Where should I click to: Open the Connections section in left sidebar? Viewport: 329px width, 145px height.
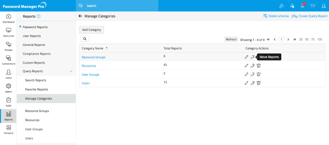(x=9, y=60)
